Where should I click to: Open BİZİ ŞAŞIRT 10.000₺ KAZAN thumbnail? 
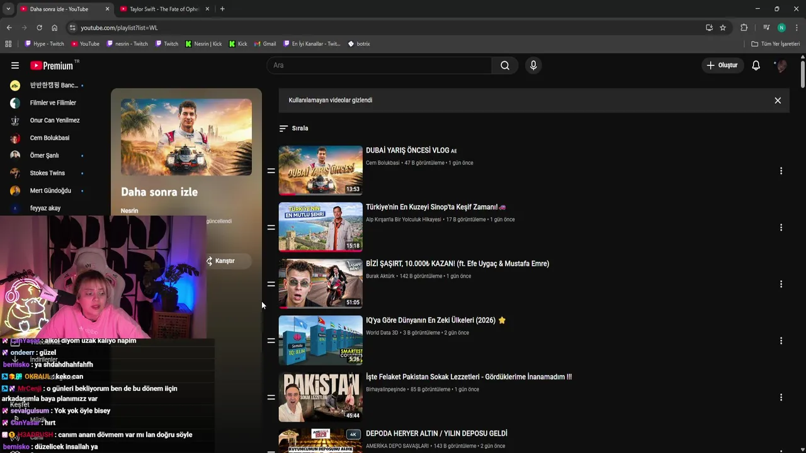pos(321,284)
